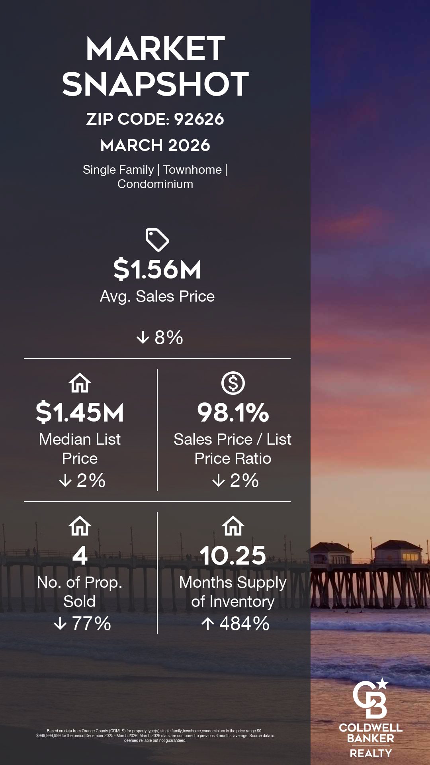The width and height of the screenshot is (430, 765).
Task: Tap house icon above Months Supply of Inventory
Action: [233, 526]
